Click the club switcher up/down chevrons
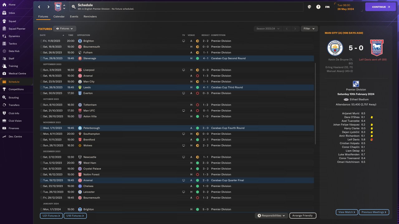This screenshot has height=224, width=399. point(64,7)
